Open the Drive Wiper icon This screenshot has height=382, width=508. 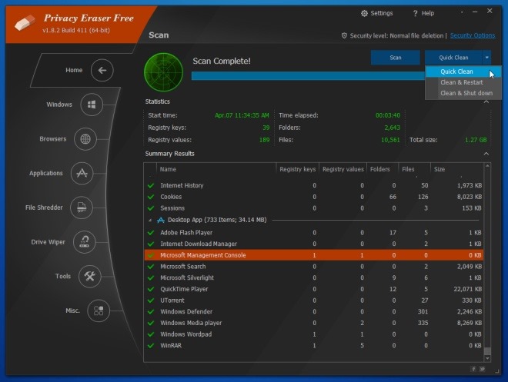[85, 242]
